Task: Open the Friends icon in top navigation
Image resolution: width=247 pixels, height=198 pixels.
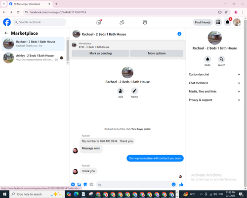Action: [x=122, y=22]
